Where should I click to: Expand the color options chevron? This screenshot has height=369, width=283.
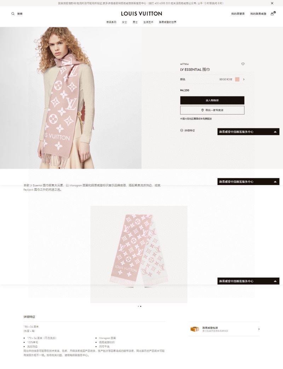click(244, 79)
